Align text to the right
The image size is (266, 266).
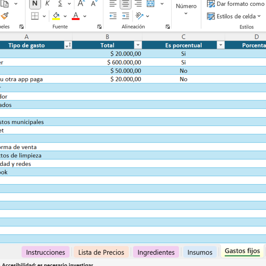click(138, 4)
